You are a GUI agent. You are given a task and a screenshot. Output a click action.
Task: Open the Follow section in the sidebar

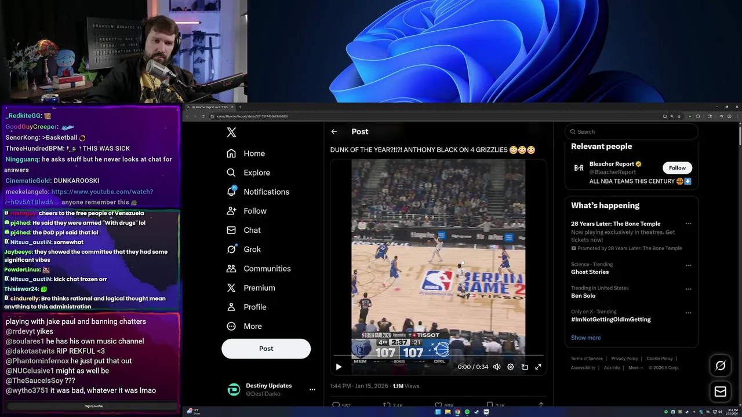point(246,211)
